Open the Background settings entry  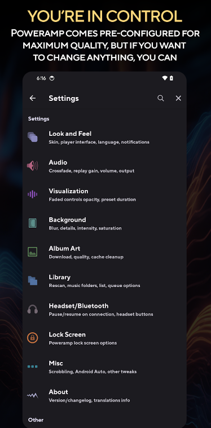point(104,223)
